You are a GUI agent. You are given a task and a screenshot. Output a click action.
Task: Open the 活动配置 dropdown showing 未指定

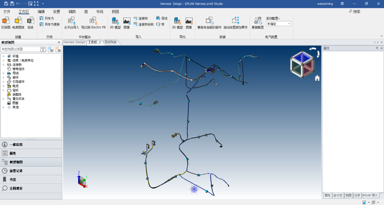[x=278, y=24]
